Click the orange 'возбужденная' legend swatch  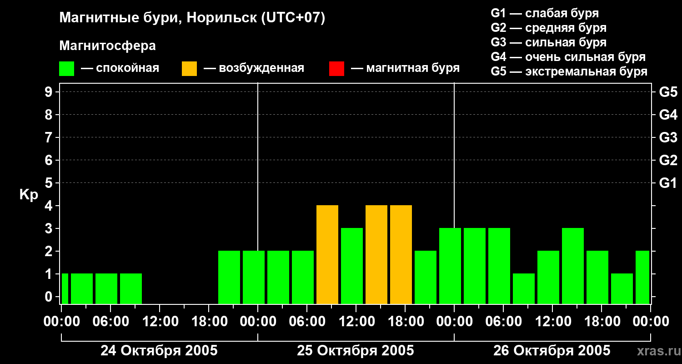189,69
